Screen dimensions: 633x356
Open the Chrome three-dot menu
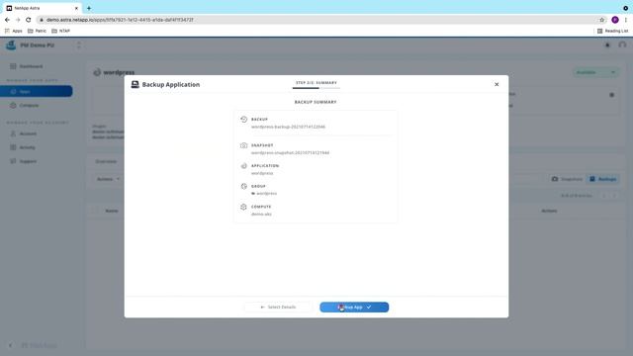[626, 20]
